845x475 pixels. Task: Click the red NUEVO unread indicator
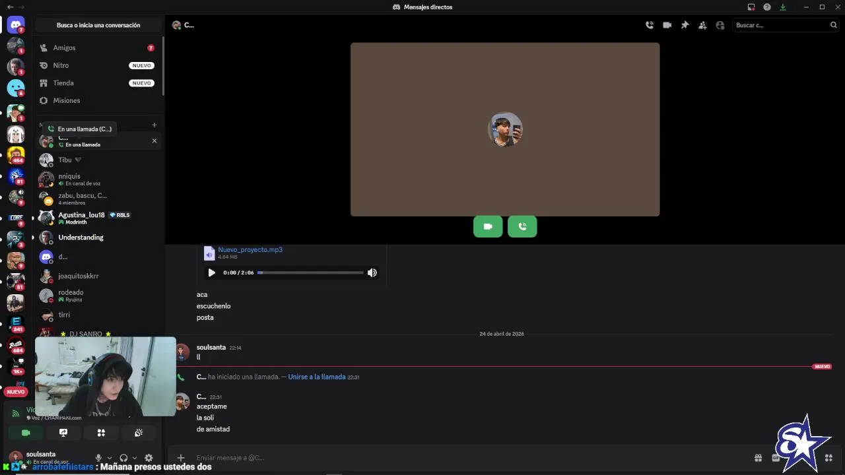pos(16,392)
